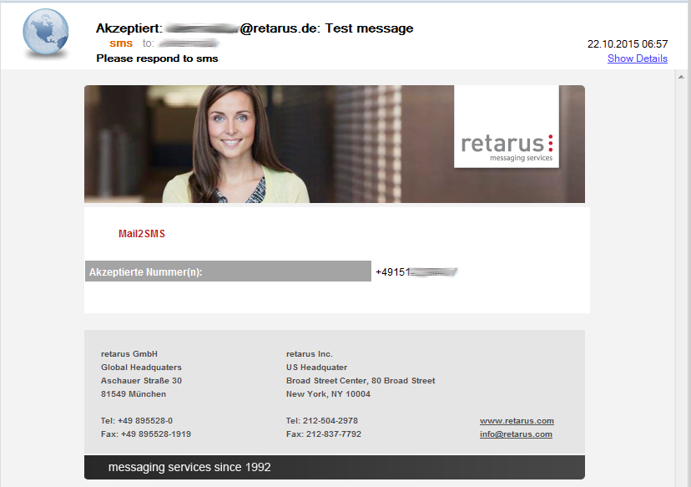Click the "Akzeptierte Nummer(n):" grey label

(145, 272)
